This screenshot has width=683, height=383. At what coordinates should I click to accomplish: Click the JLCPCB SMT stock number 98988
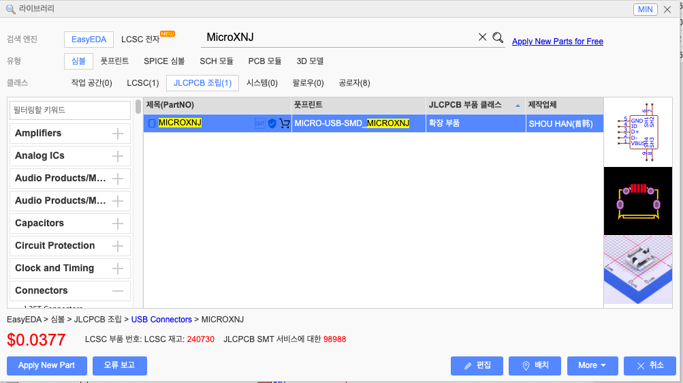click(334, 339)
